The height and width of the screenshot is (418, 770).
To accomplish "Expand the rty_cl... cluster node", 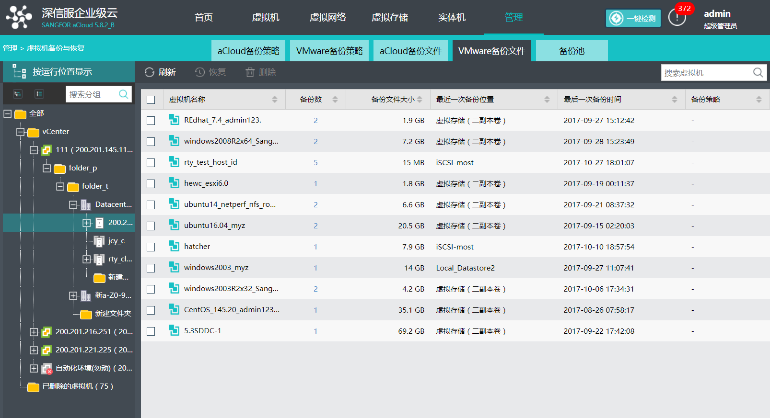I will 86,259.
